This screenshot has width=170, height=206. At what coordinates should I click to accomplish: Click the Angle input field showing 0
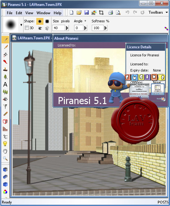click(78, 28)
